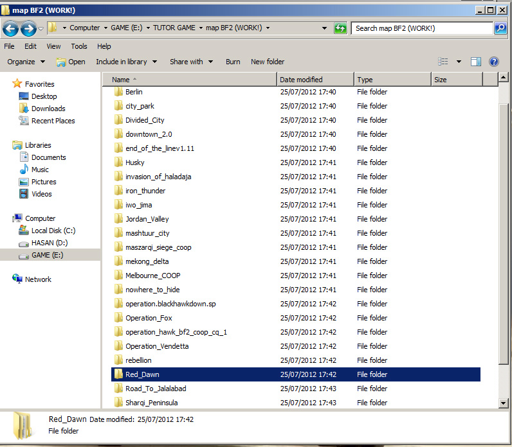The image size is (512, 447).
Task: Sort by the Date modified column header
Action: [x=315, y=80]
